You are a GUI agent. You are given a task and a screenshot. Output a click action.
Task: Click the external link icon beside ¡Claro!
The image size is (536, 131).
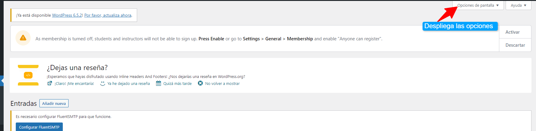coord(50,83)
